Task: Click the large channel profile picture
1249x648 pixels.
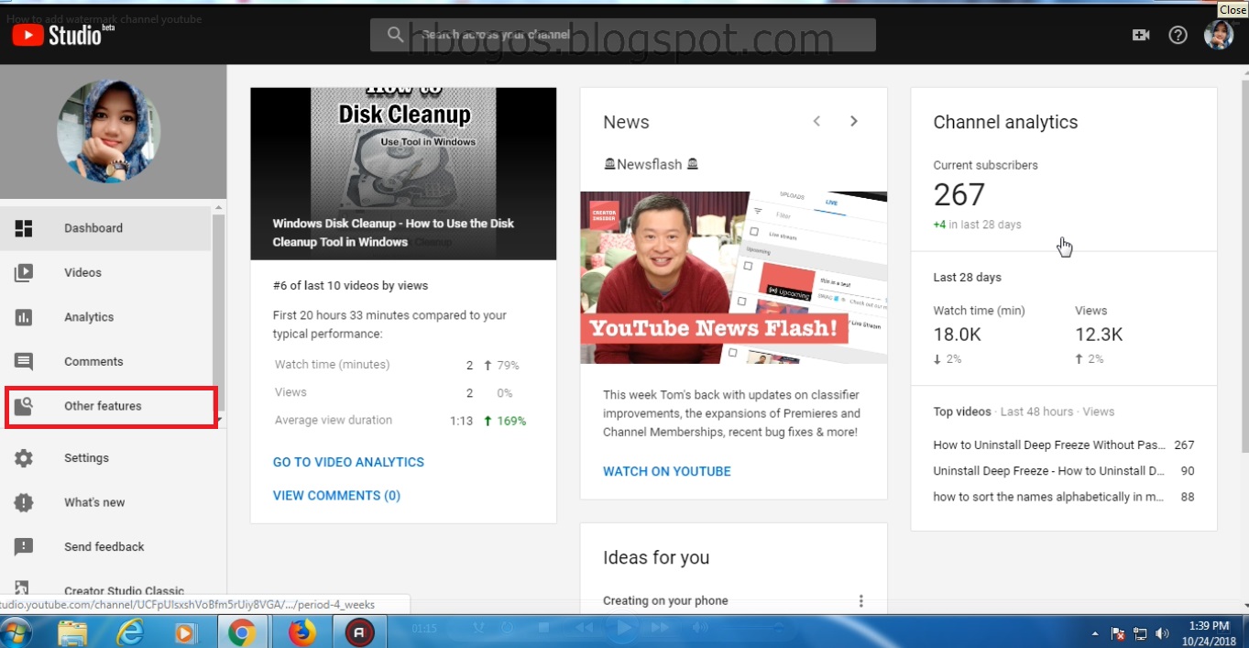Action: click(109, 131)
